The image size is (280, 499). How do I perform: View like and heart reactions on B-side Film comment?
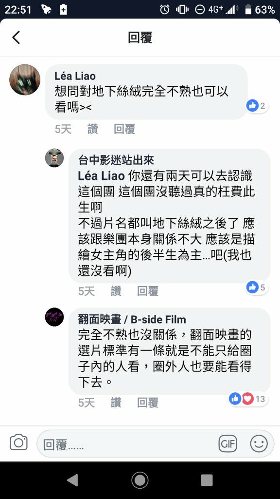click(248, 399)
